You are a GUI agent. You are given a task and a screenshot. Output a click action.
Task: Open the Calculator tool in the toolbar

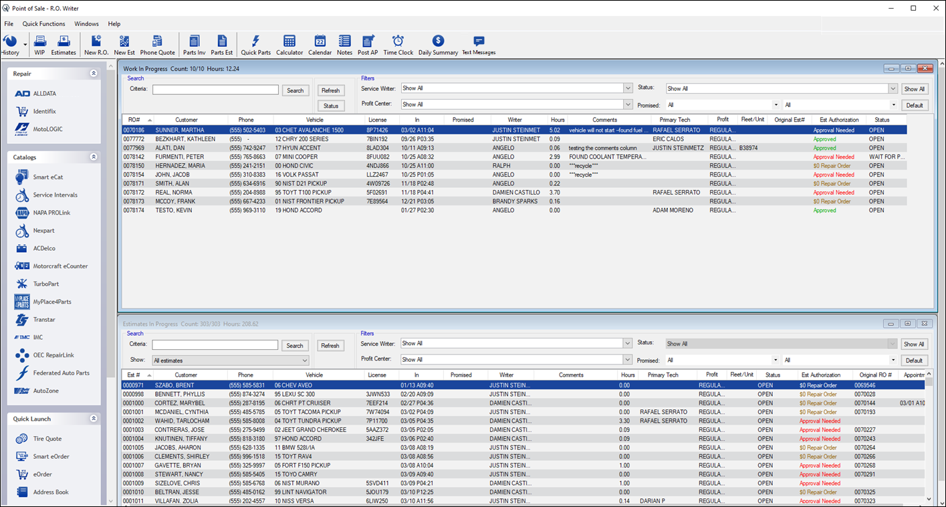coord(289,45)
